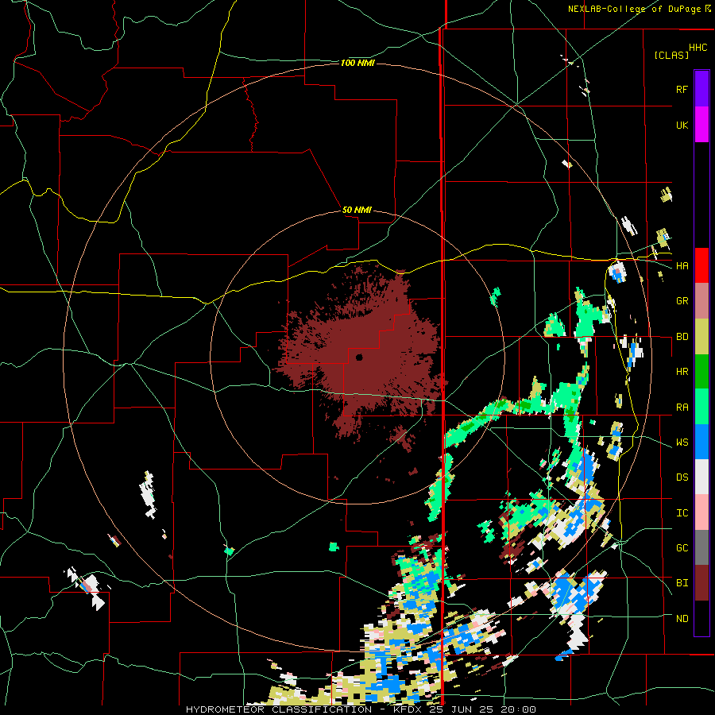Click the 'HR' legend label

pos(682,372)
